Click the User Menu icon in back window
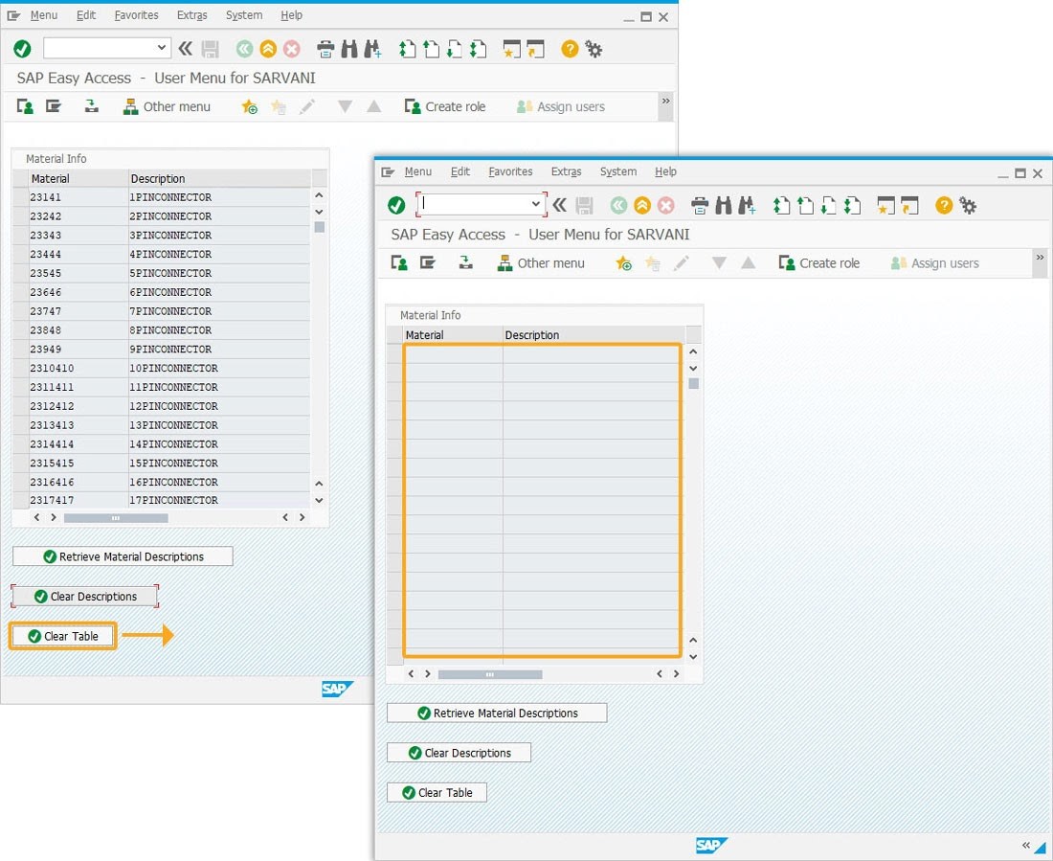Image resolution: width=1053 pixels, height=861 pixels. (x=25, y=106)
